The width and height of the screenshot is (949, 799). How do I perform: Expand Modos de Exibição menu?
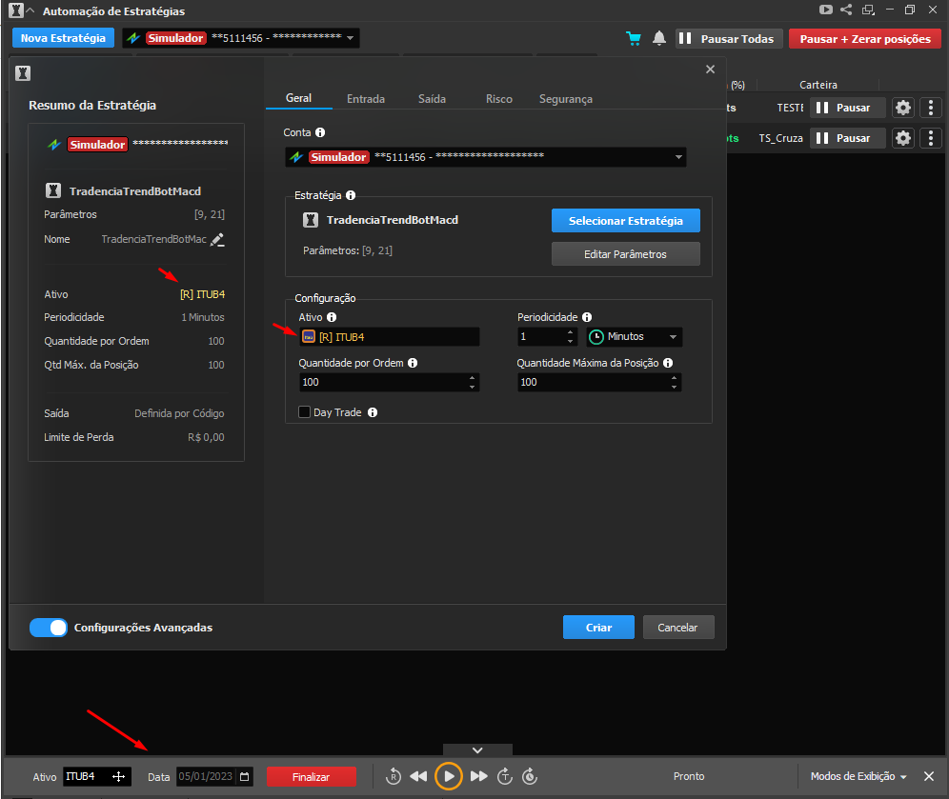(x=858, y=776)
